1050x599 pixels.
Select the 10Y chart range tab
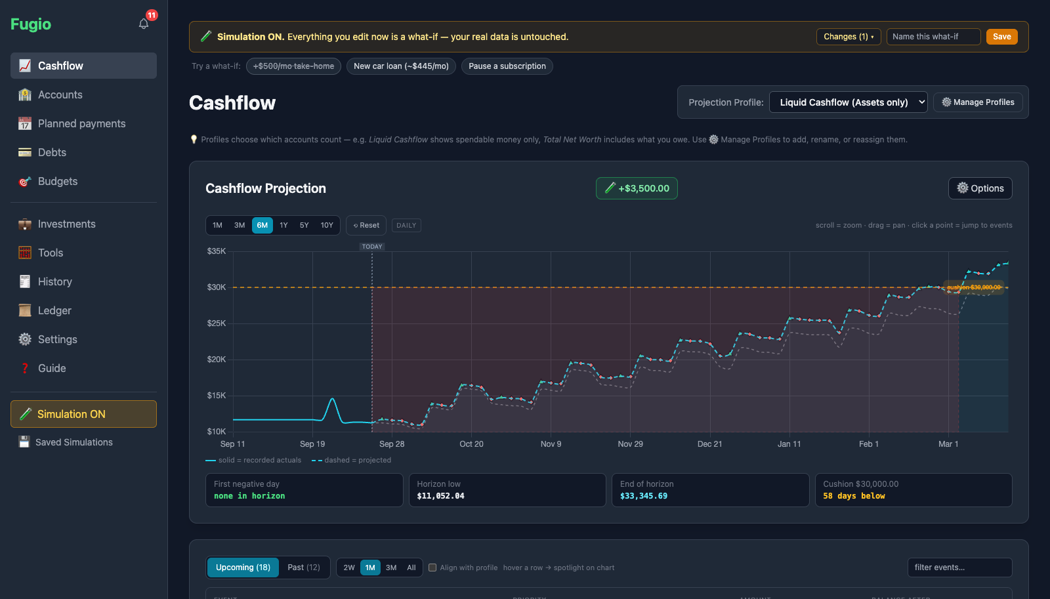(x=327, y=226)
